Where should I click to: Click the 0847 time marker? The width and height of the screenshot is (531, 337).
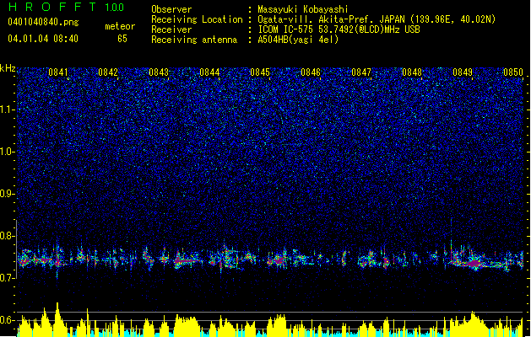(361, 72)
